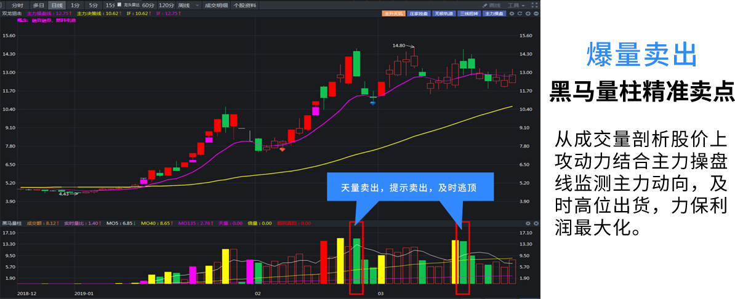This screenshot has width=735, height=299.
Task: Expand the 周线 period dropdown
Action: point(188,5)
